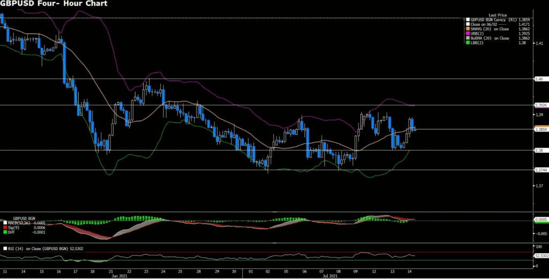549x279 pixels.
Task: Click the green Diff legend swatch
Action: (5, 232)
